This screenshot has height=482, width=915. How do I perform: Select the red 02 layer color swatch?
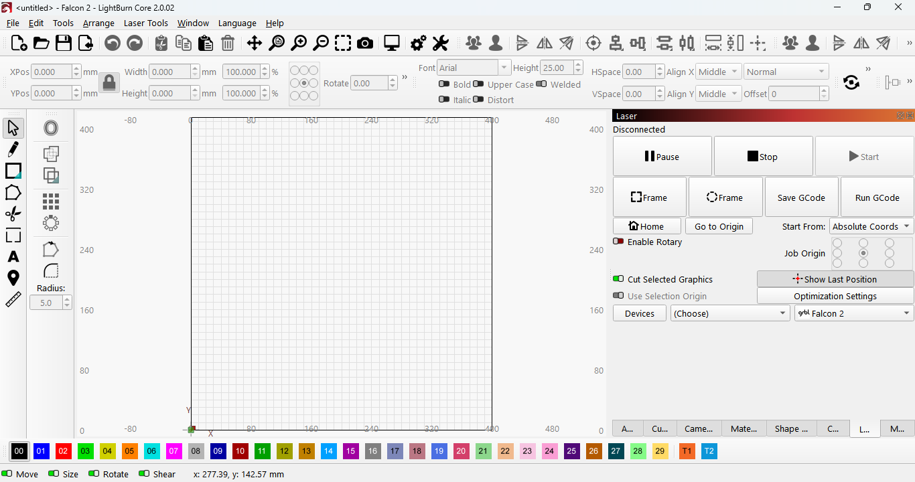pos(63,451)
